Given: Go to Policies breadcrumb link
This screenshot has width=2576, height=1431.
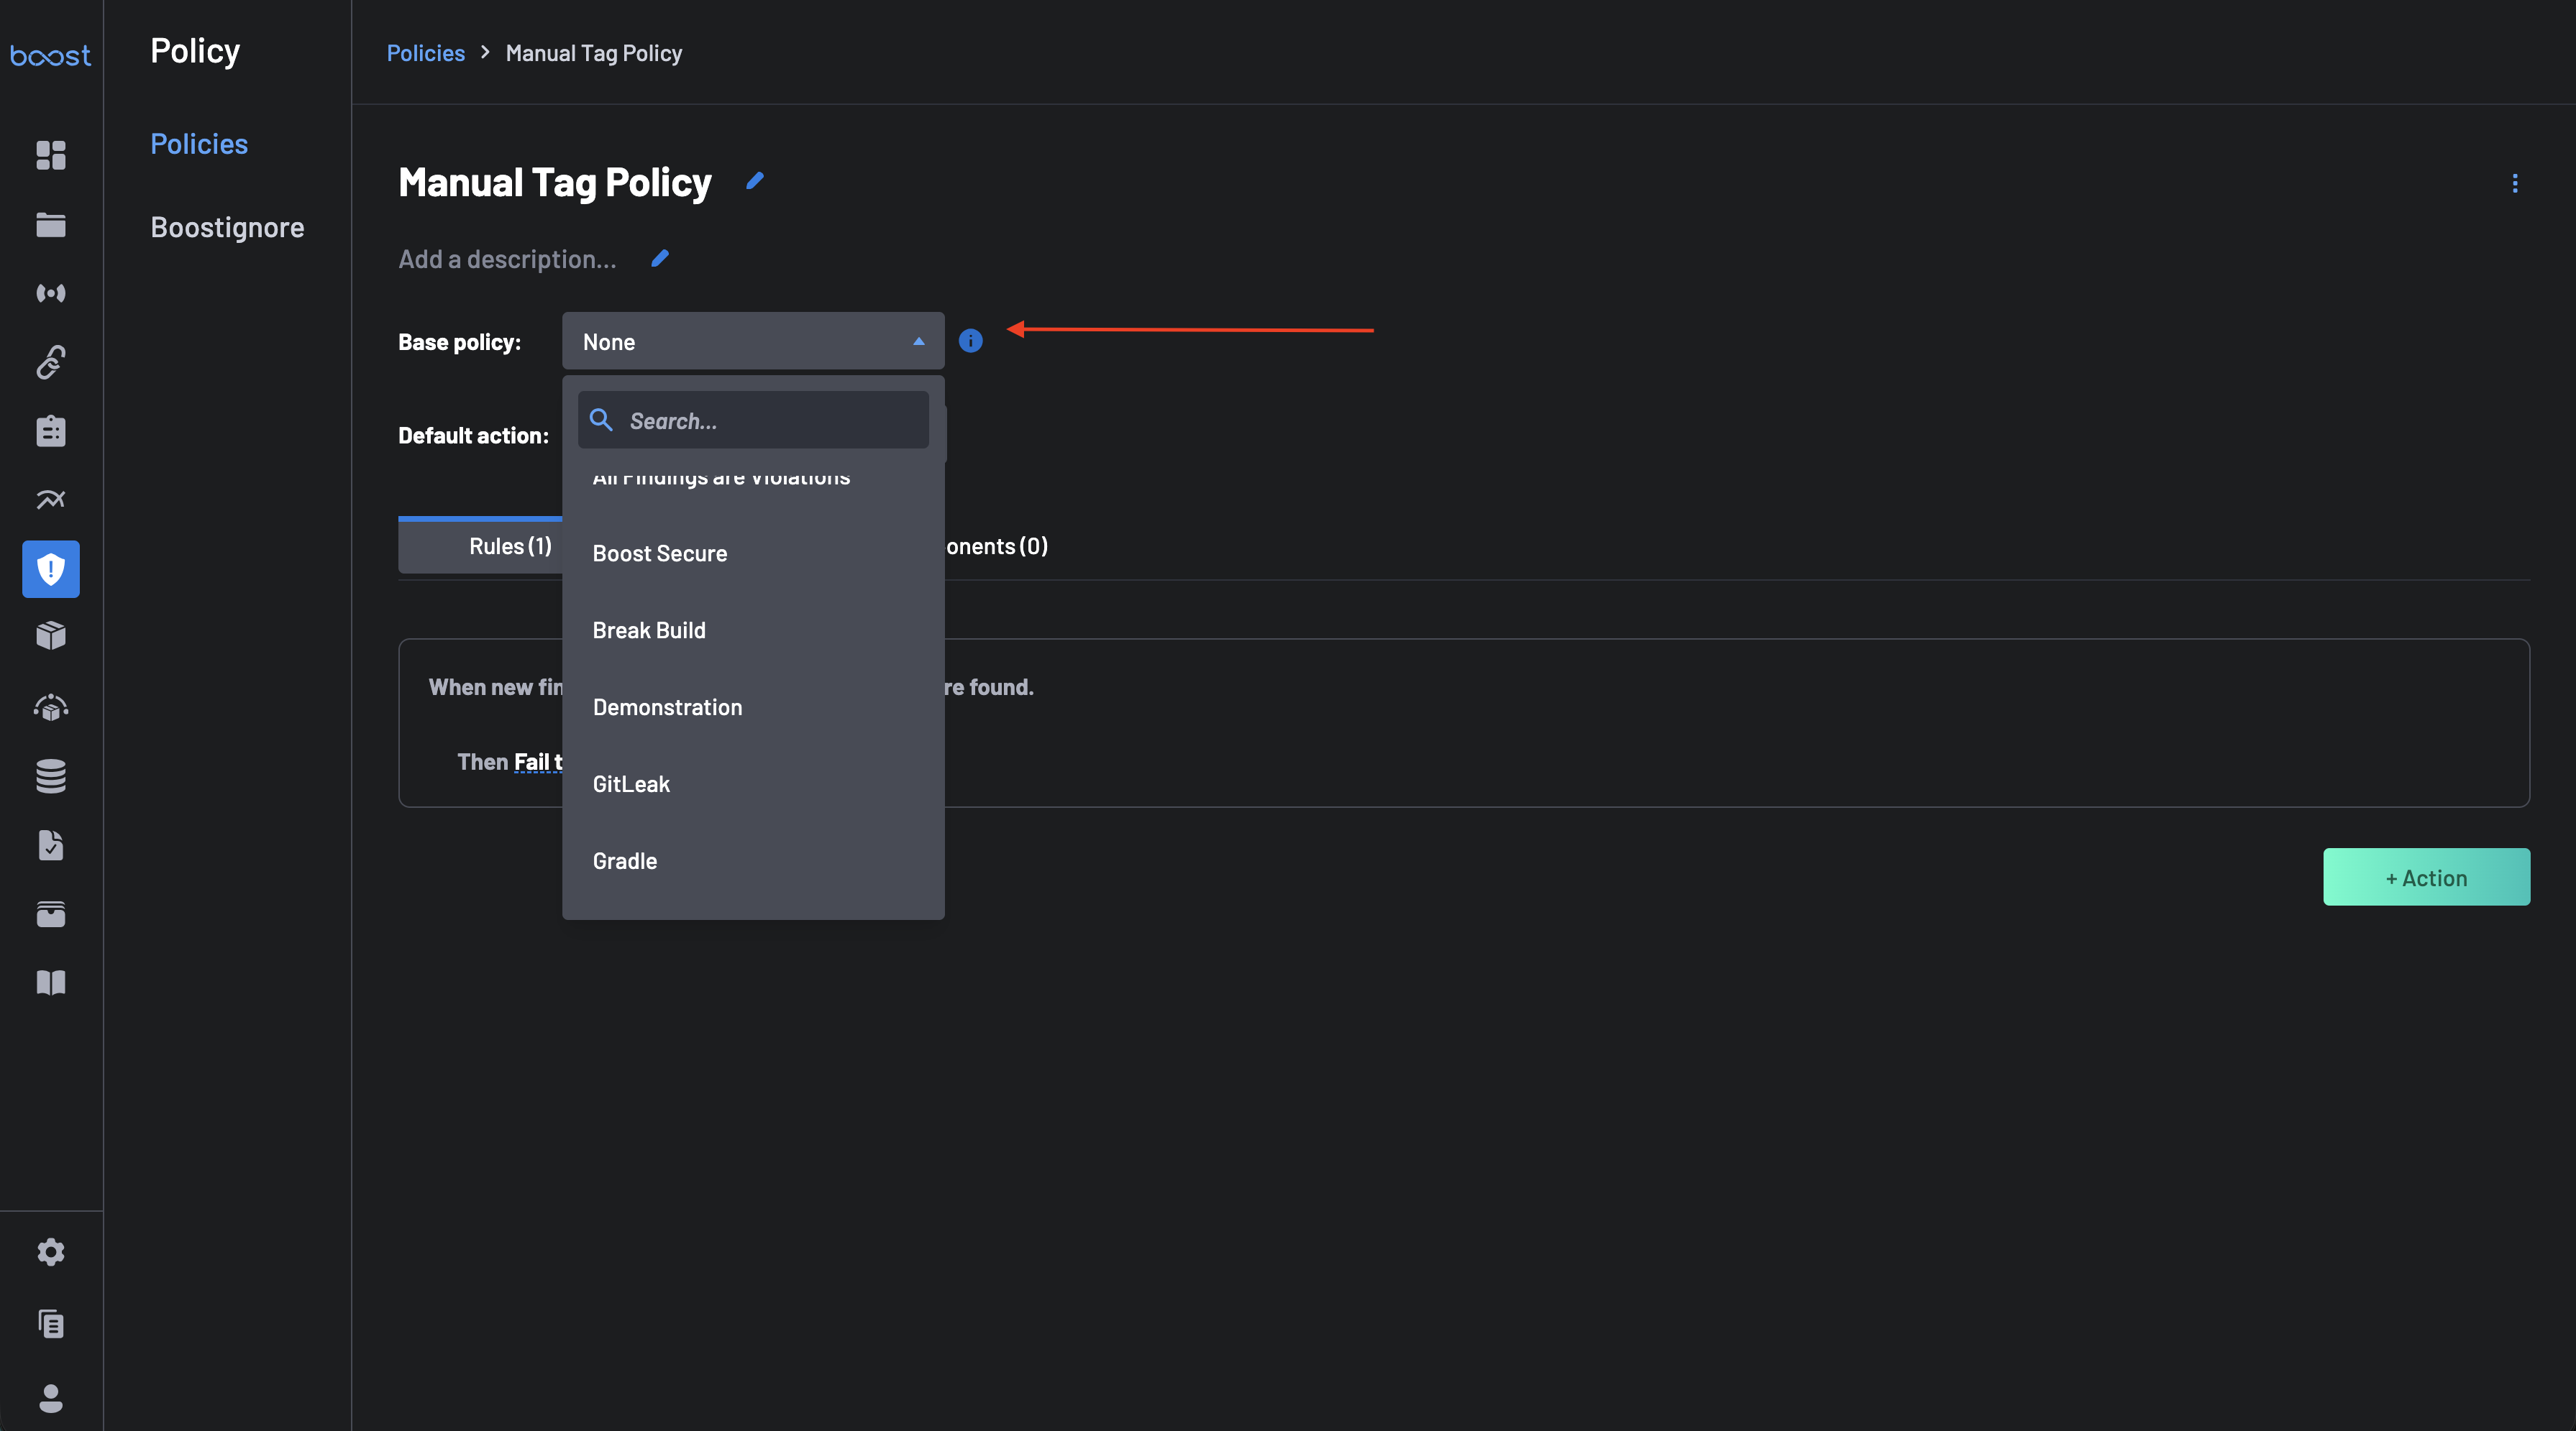Looking at the screenshot, I should [x=425, y=53].
